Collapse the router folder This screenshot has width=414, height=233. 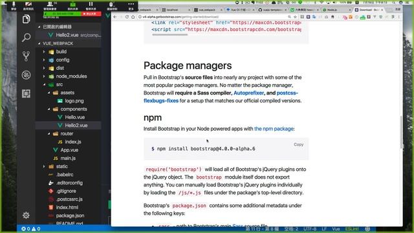pos(67,134)
